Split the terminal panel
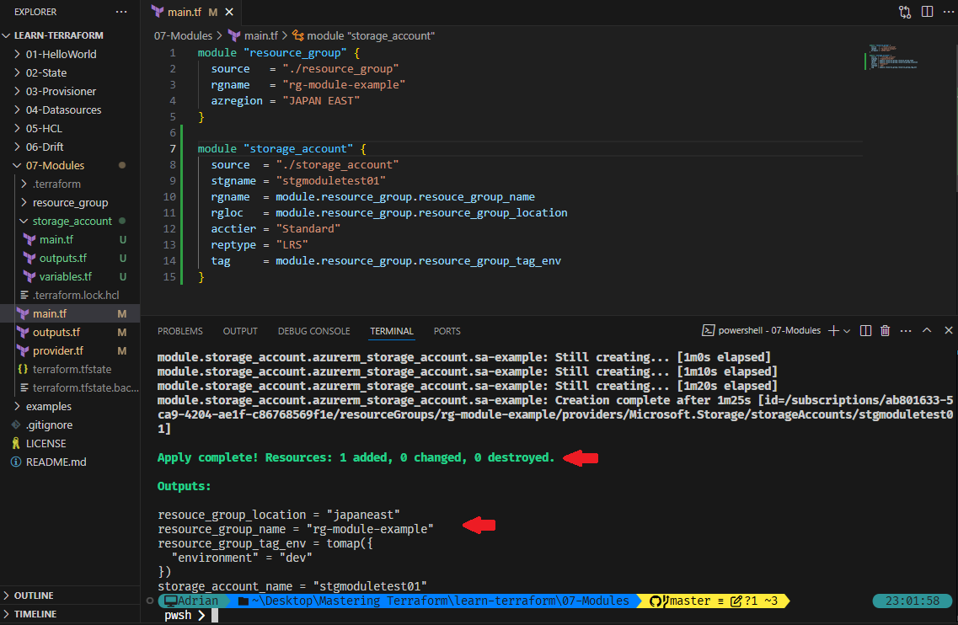 click(x=865, y=330)
